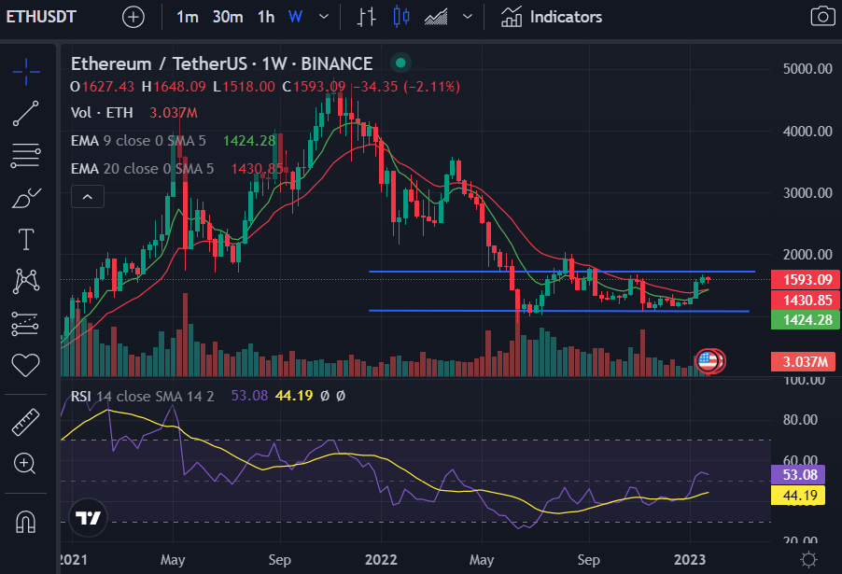Open the heart favorites icon tool
Viewport: 842px width, 574px height.
click(26, 365)
